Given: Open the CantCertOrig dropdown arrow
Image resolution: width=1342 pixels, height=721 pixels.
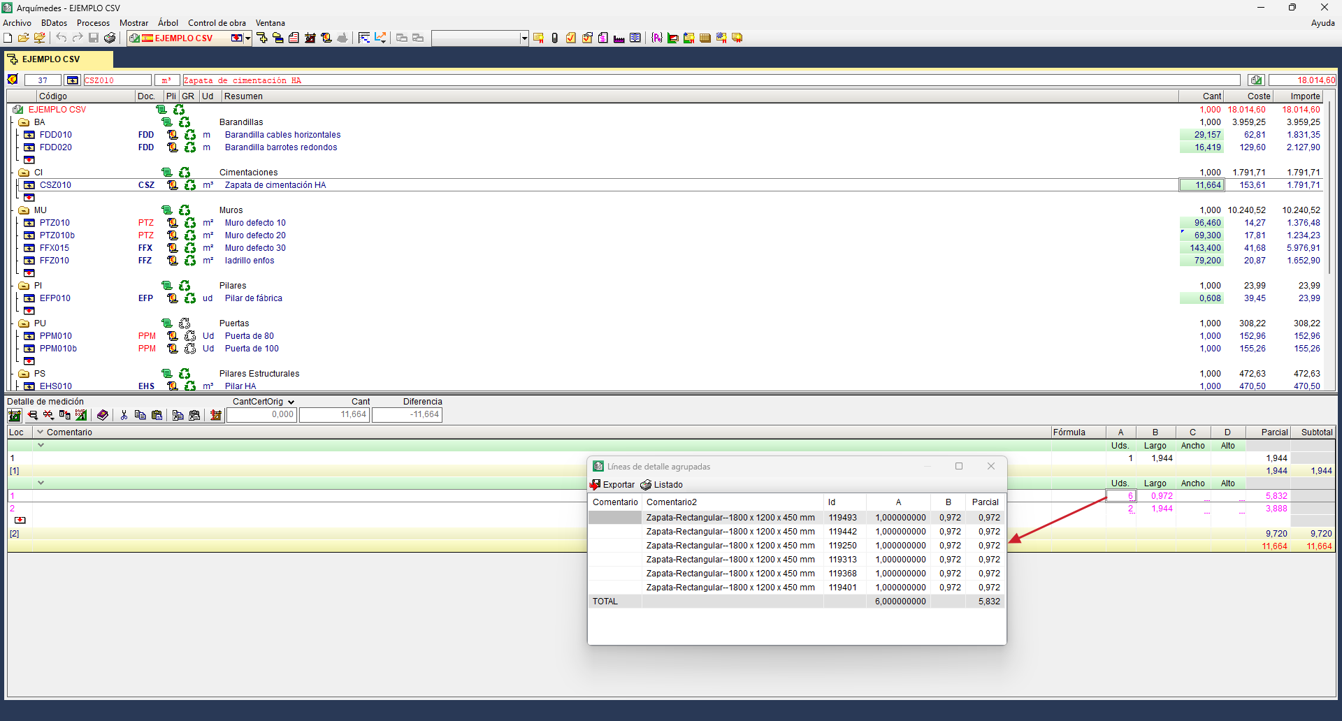Looking at the screenshot, I should (x=291, y=402).
